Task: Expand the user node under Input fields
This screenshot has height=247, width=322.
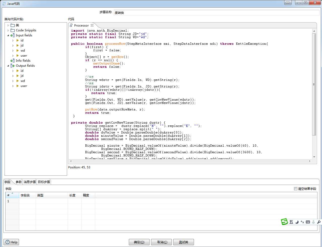Action: coord(13,56)
